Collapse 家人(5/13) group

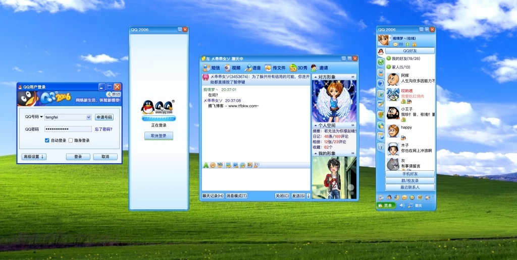pyautogui.click(x=388, y=67)
